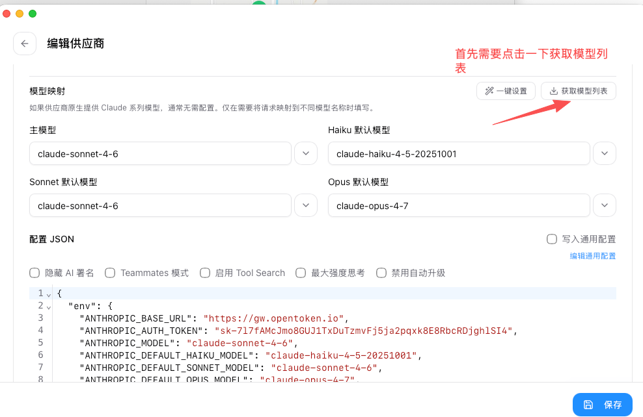The height and width of the screenshot is (417, 643).
Task: Click the ANTHROPIC_DEFAULT_HAIKU_MODEL value in the JSON
Action: tap(341, 355)
